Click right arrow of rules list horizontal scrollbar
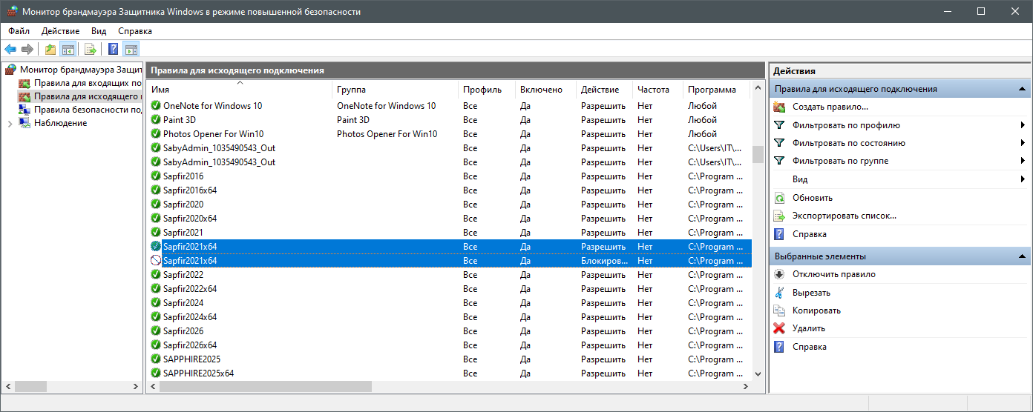This screenshot has height=412, width=1033. click(x=745, y=387)
